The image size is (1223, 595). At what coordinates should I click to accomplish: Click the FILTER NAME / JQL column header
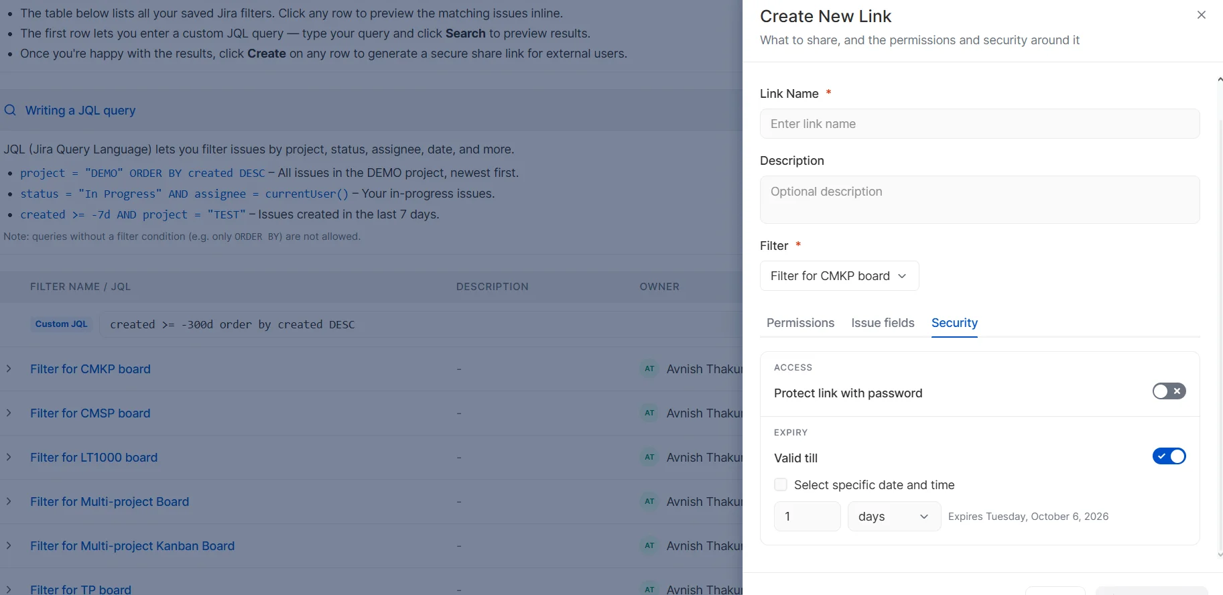click(80, 287)
